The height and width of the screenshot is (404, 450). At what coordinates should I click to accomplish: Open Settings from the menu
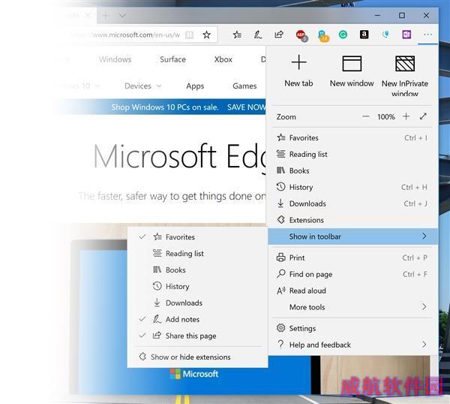[352, 328]
